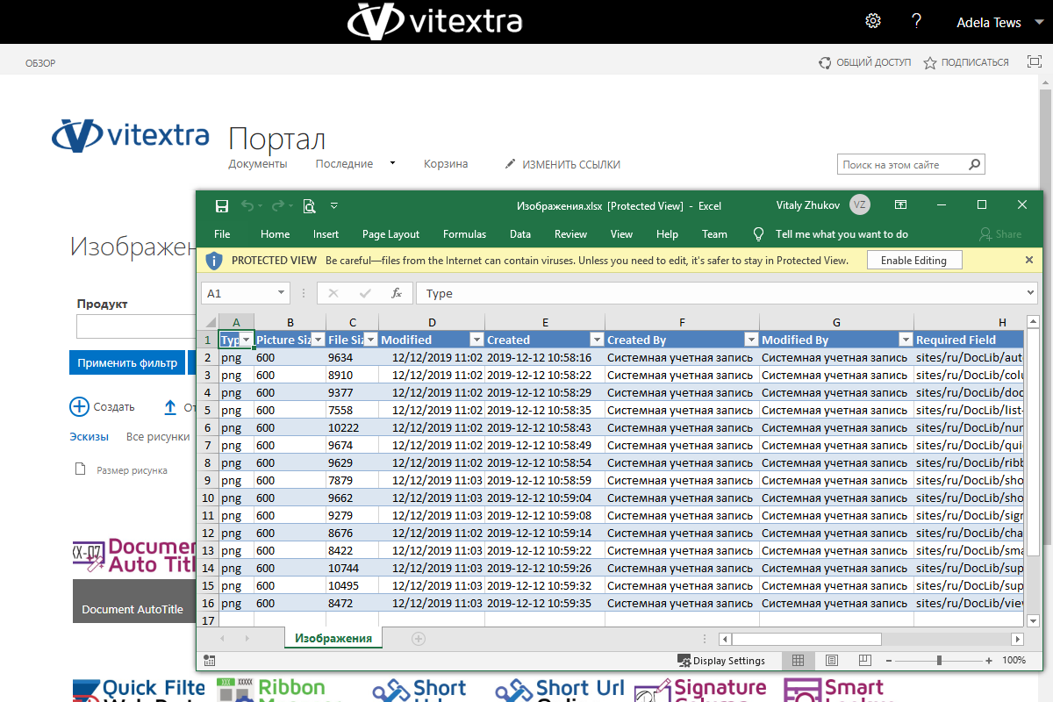Click the Создать plus icon
Viewport: 1053px width, 702px height.
click(x=79, y=406)
